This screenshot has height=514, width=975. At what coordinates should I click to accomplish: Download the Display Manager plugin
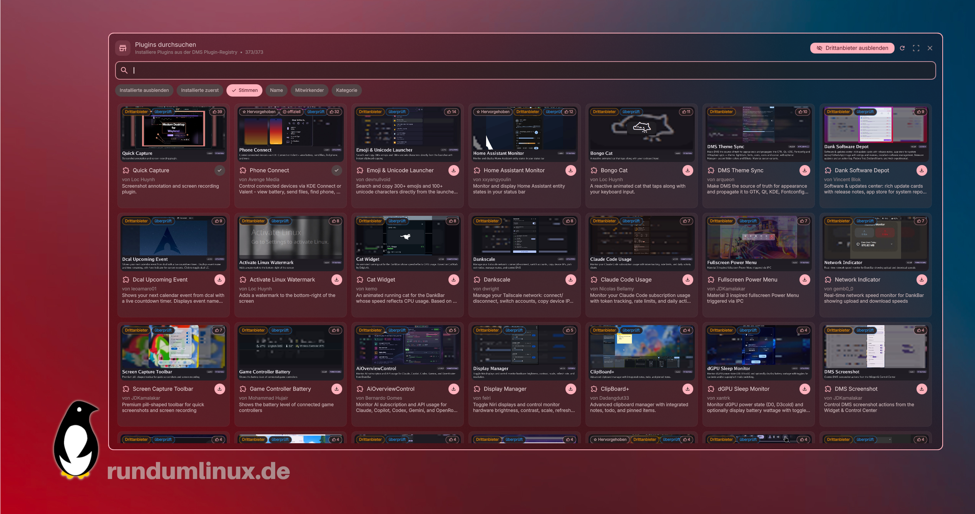pyautogui.click(x=570, y=389)
